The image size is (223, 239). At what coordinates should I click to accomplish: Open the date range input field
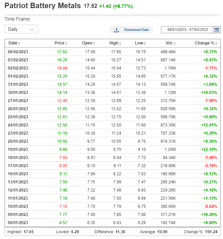(187, 29)
